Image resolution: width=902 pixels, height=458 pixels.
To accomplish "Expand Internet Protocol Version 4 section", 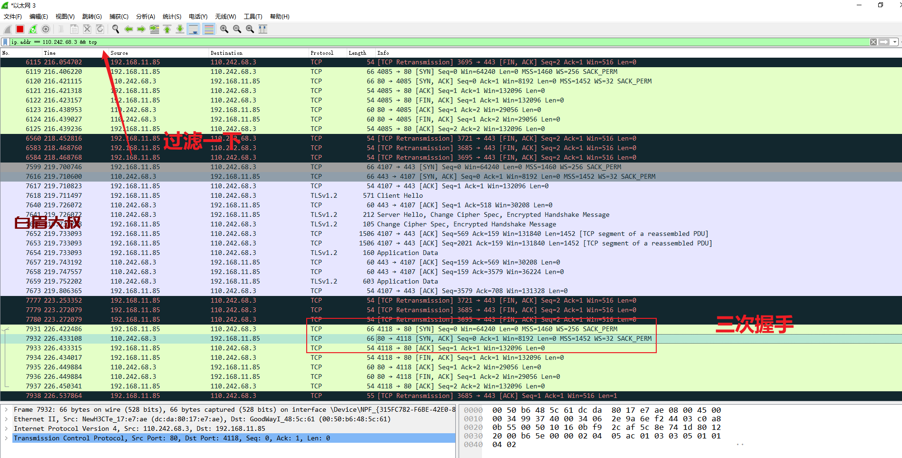I will 6,428.
